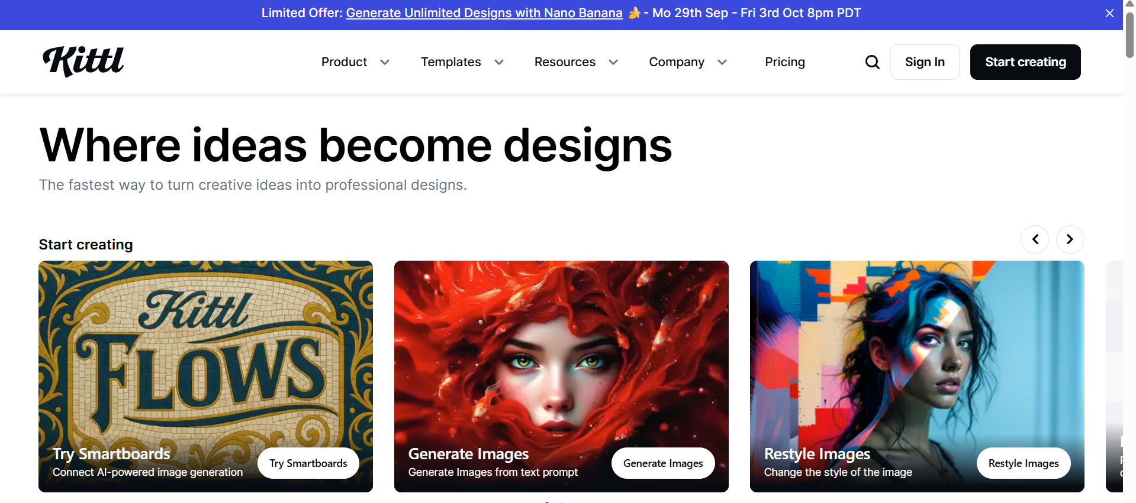This screenshot has height=503, width=1136.
Task: Go to the Pricing page
Action: (784, 62)
